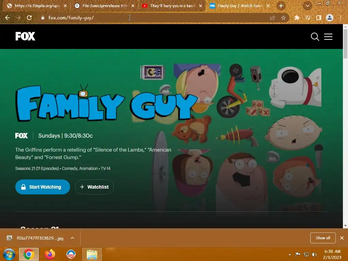Open the Chrome profile avatar
Image resolution: width=348 pixels, height=261 pixels.
tap(330, 18)
